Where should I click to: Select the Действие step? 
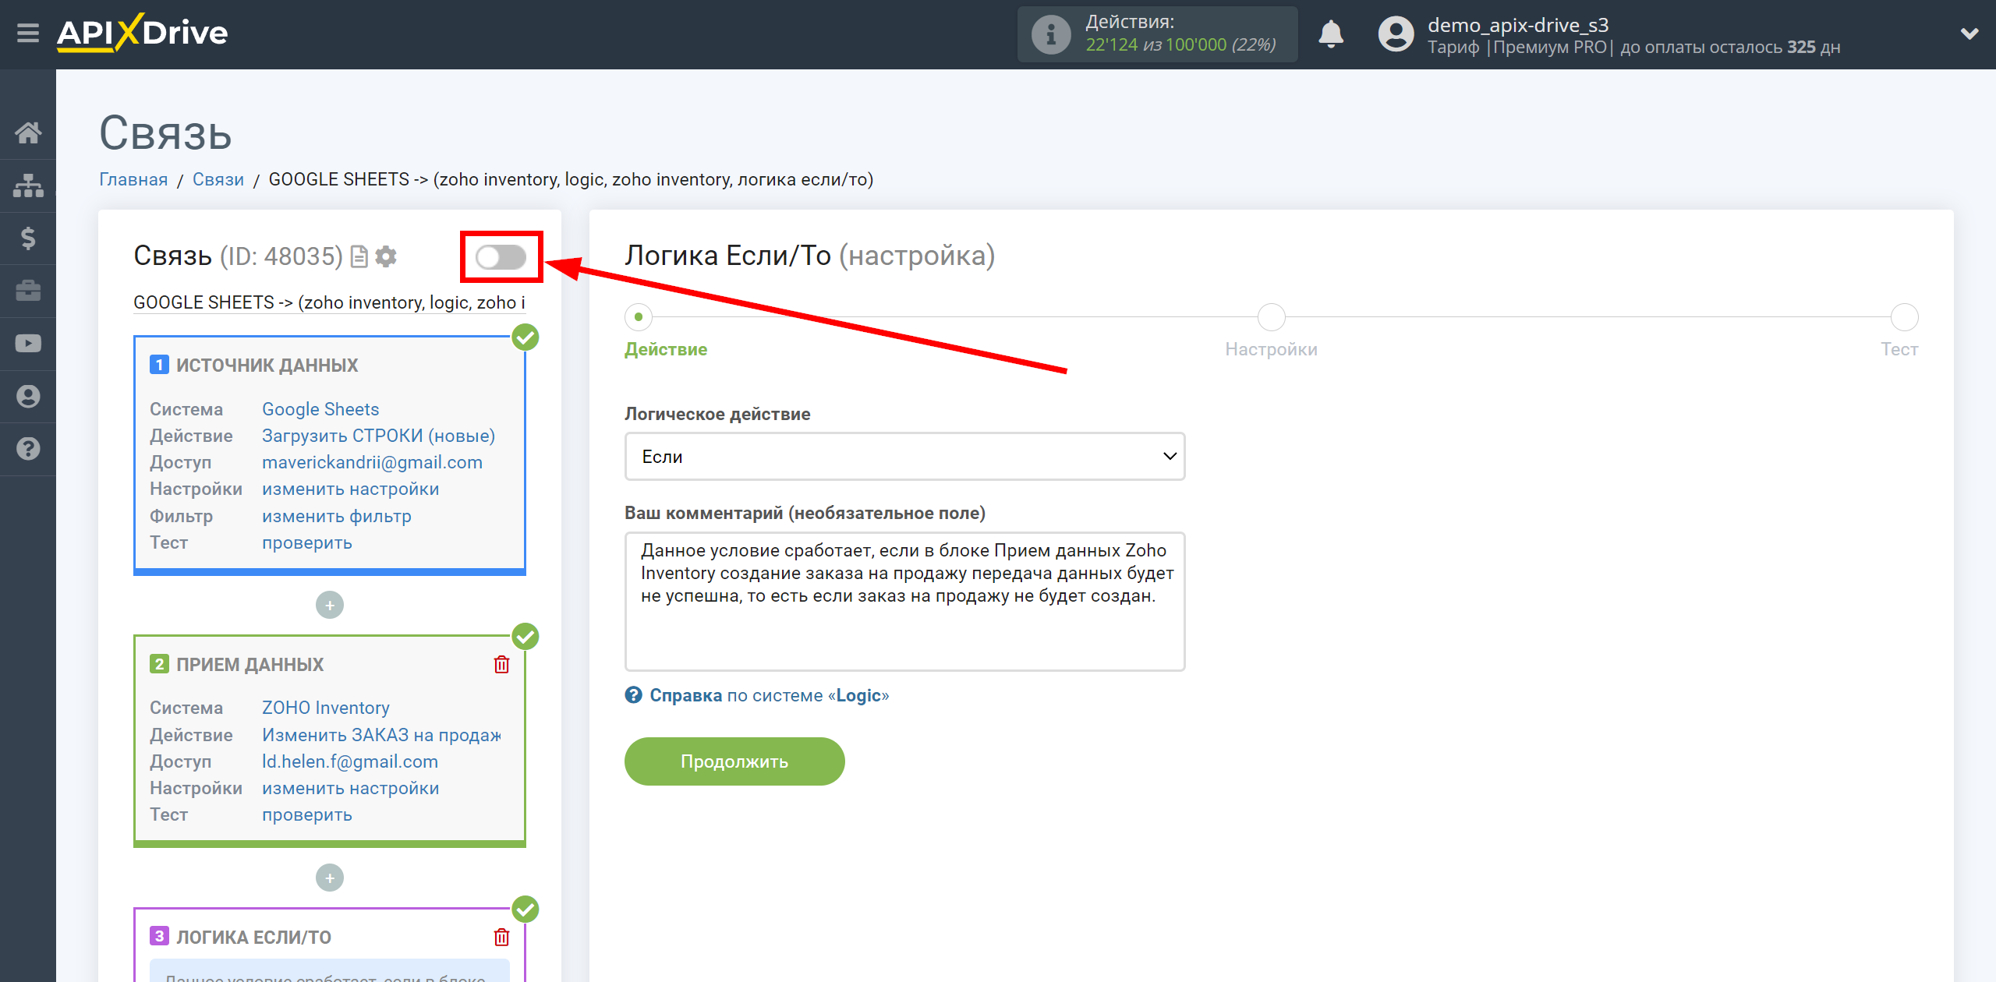(639, 317)
